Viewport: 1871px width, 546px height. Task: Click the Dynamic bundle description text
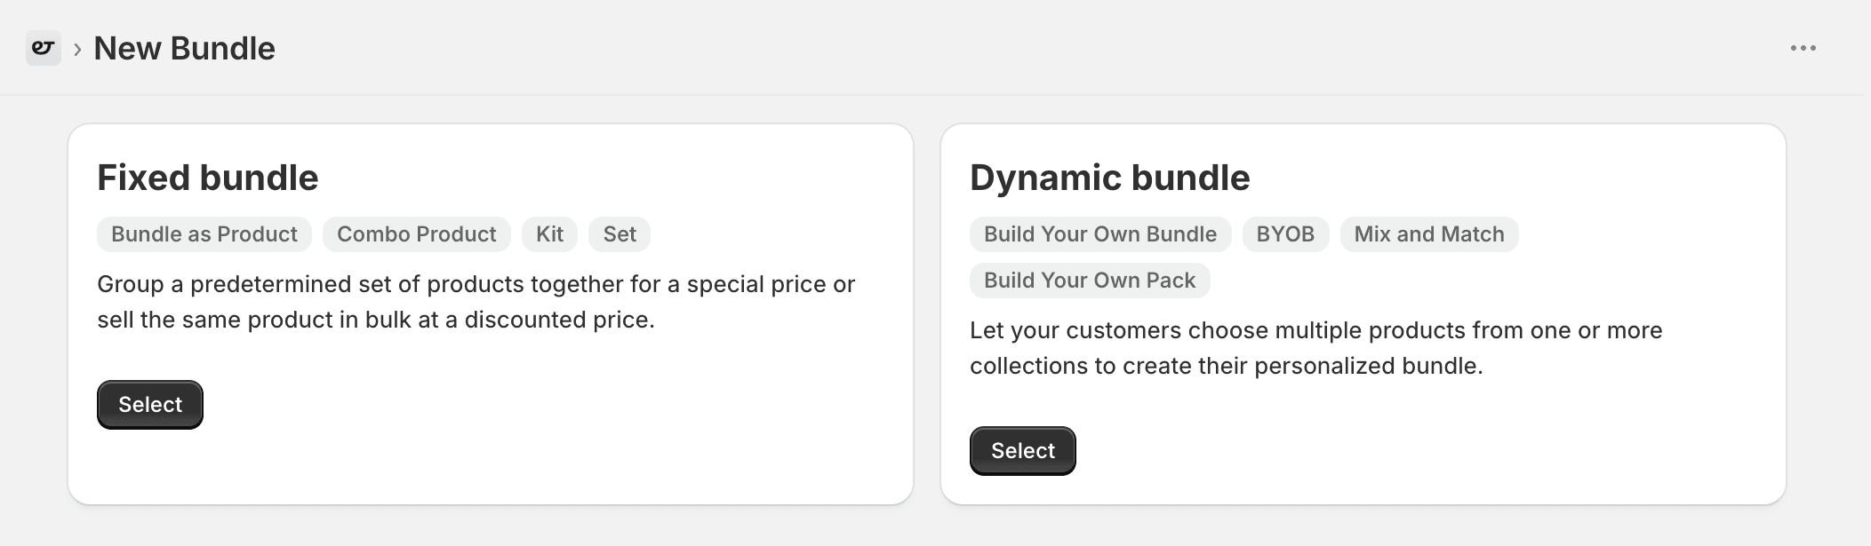[x=1316, y=348]
